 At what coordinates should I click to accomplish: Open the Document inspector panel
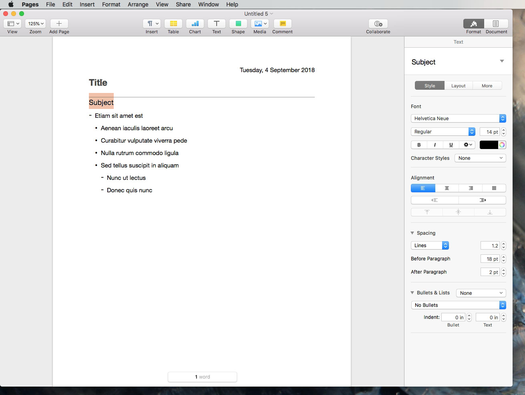[x=496, y=24]
